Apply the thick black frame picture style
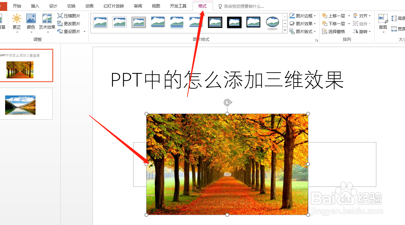 tap(234, 22)
